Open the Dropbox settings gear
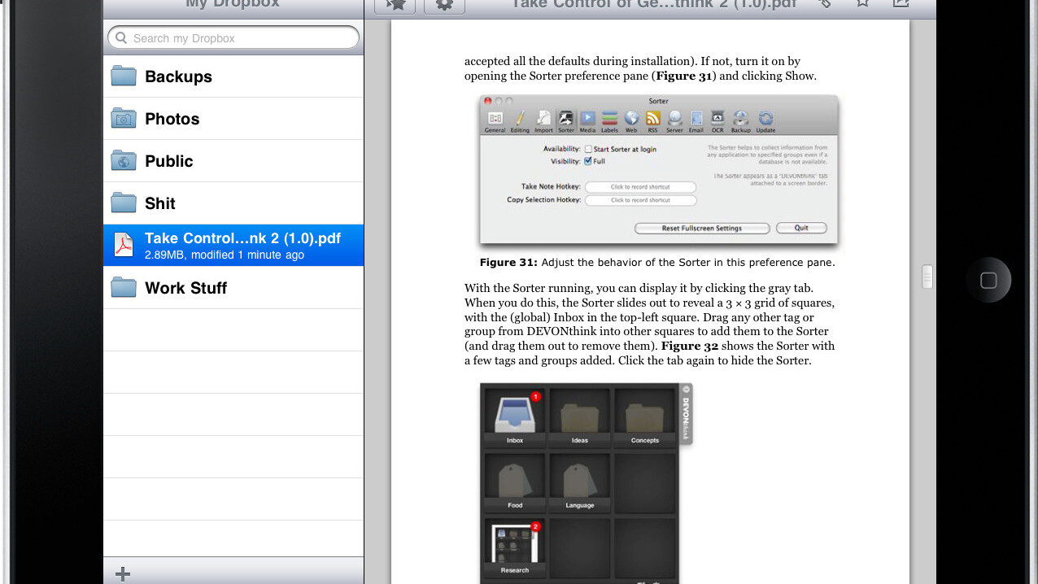 [444, 5]
